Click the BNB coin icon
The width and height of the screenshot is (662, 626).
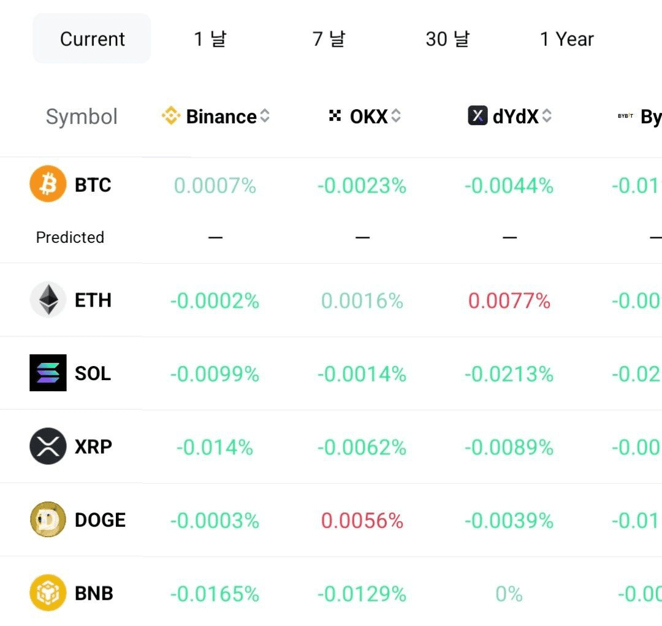tap(48, 593)
